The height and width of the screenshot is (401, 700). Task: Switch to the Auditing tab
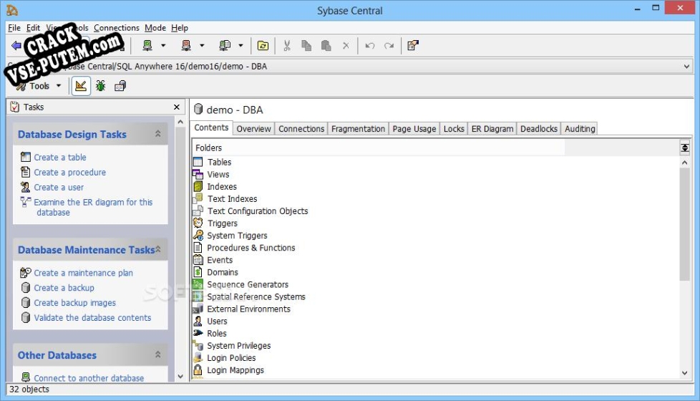pos(580,129)
